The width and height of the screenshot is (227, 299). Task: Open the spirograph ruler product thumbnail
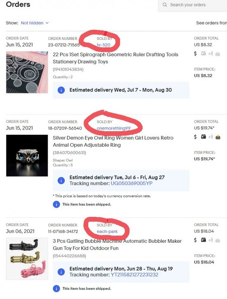[x=27, y=72]
